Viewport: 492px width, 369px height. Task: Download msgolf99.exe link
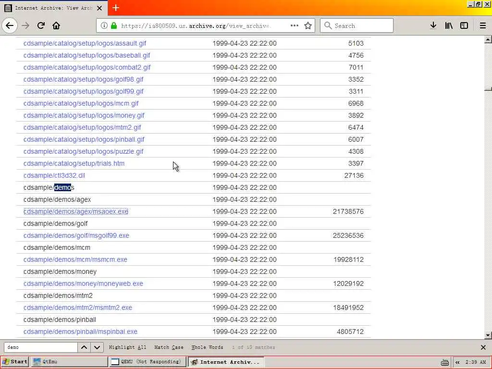click(x=76, y=235)
